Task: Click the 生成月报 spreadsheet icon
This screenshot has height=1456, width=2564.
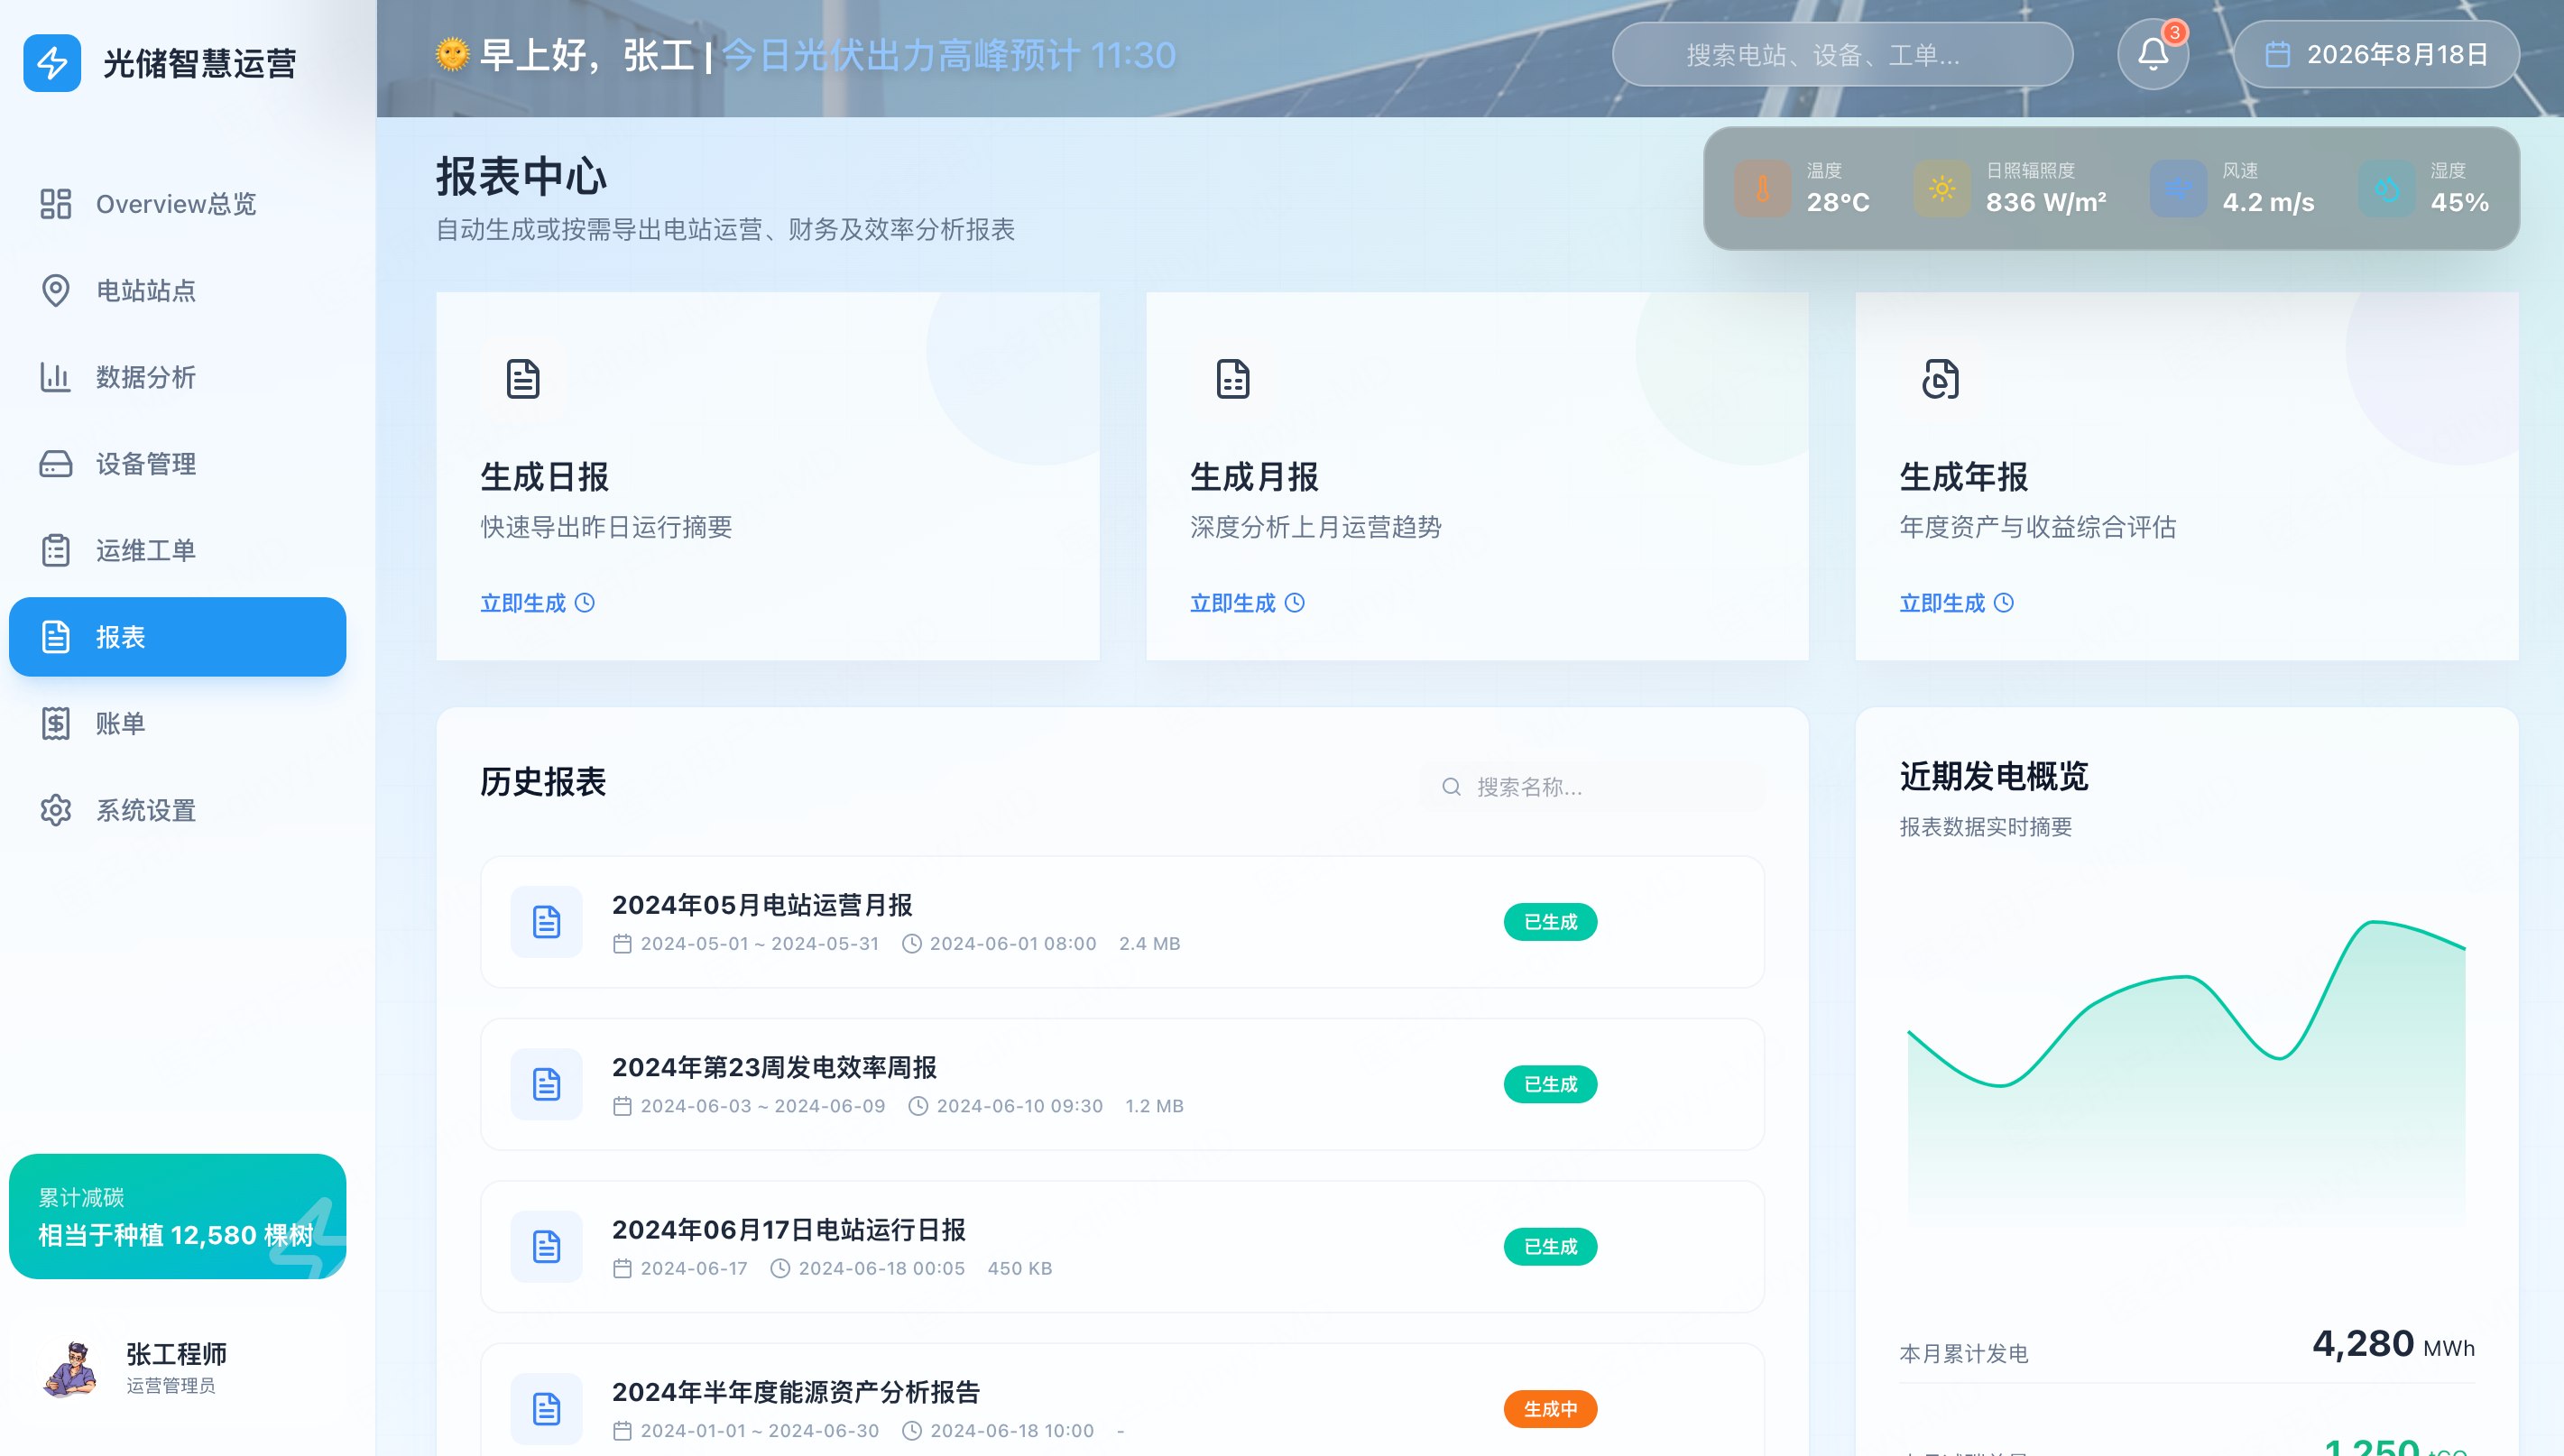Action: (1233, 379)
